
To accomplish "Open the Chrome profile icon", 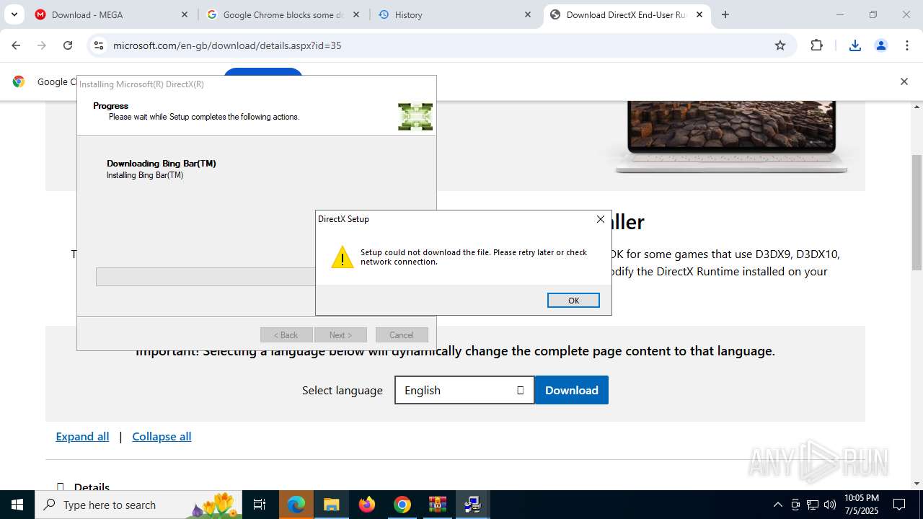I will [x=880, y=45].
